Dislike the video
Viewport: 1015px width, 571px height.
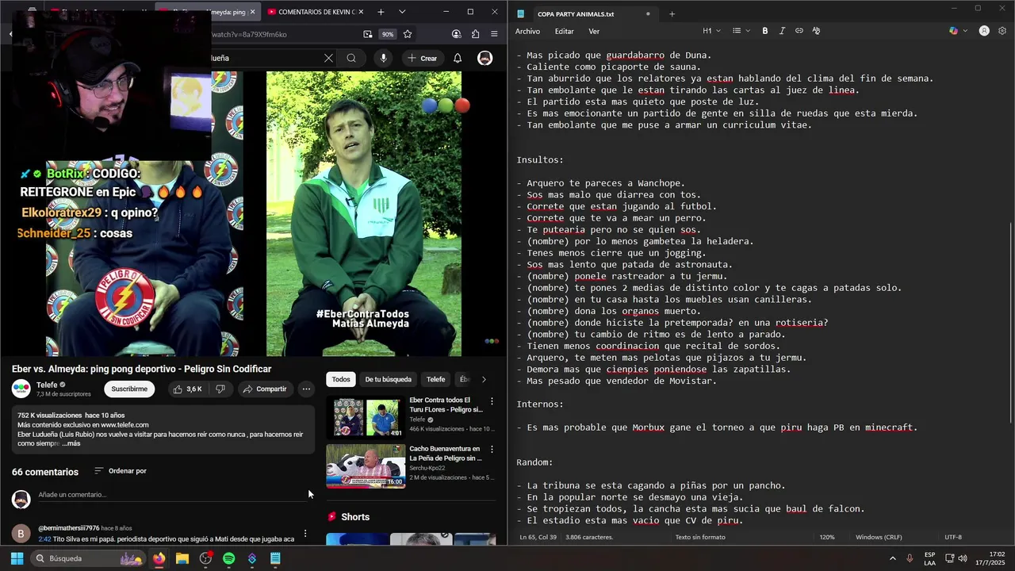pyautogui.click(x=220, y=389)
